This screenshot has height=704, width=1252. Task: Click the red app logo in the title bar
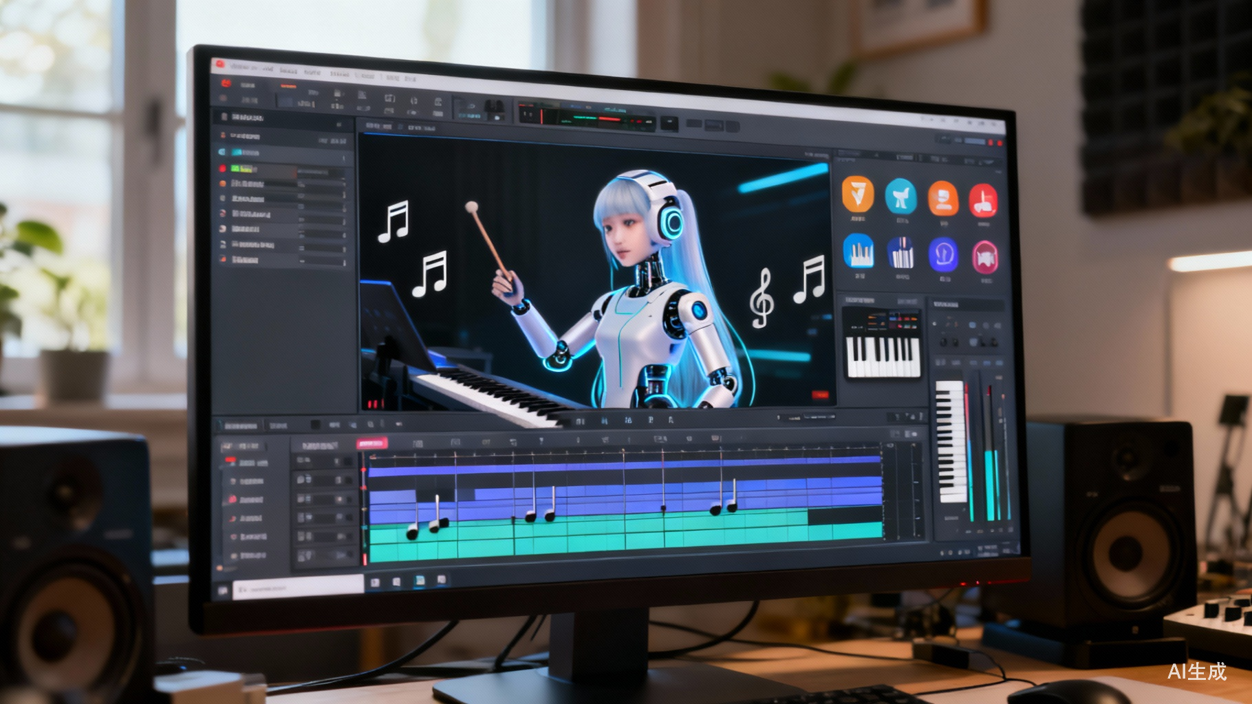point(219,65)
